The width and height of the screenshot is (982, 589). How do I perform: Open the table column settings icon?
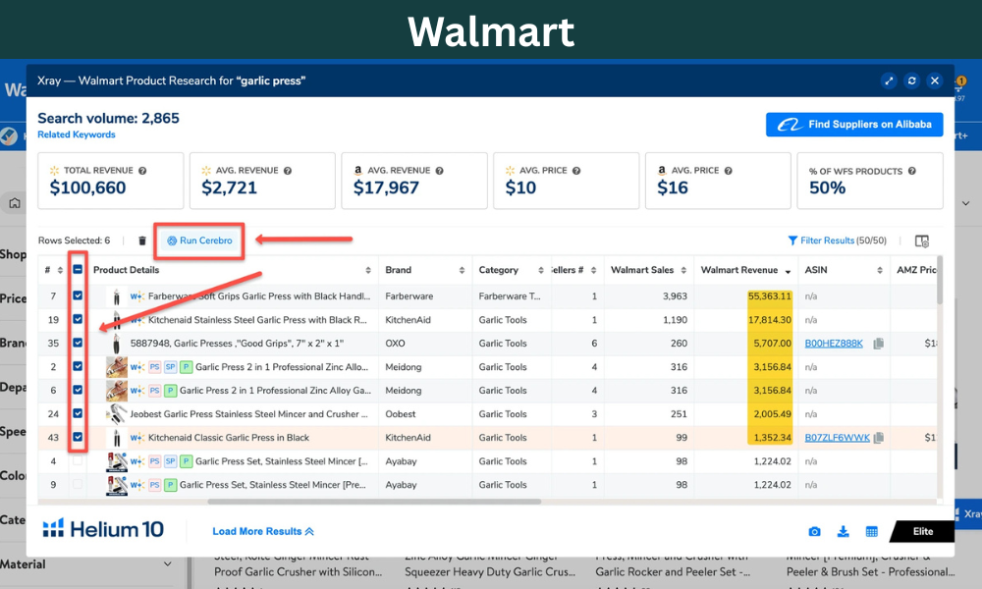(922, 241)
